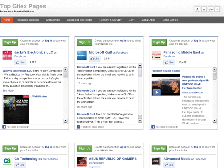Screen dimensions: 224x168
Task: Sign Up in Jacky's Electronics box
Action: (x=10, y=42)
